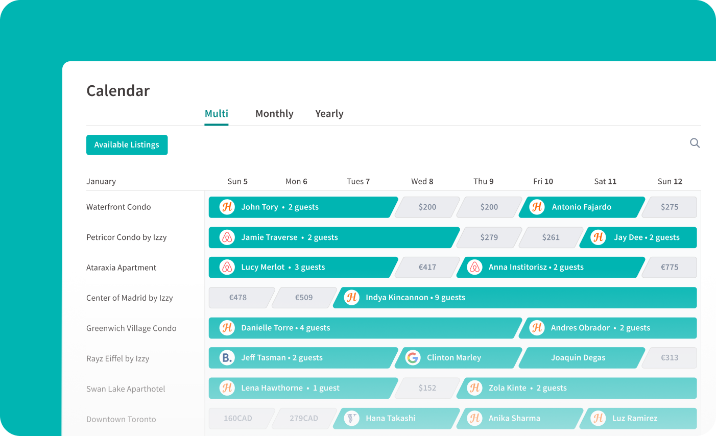This screenshot has width=716, height=436.
Task: Switch to the Monthly tab
Action: click(274, 113)
